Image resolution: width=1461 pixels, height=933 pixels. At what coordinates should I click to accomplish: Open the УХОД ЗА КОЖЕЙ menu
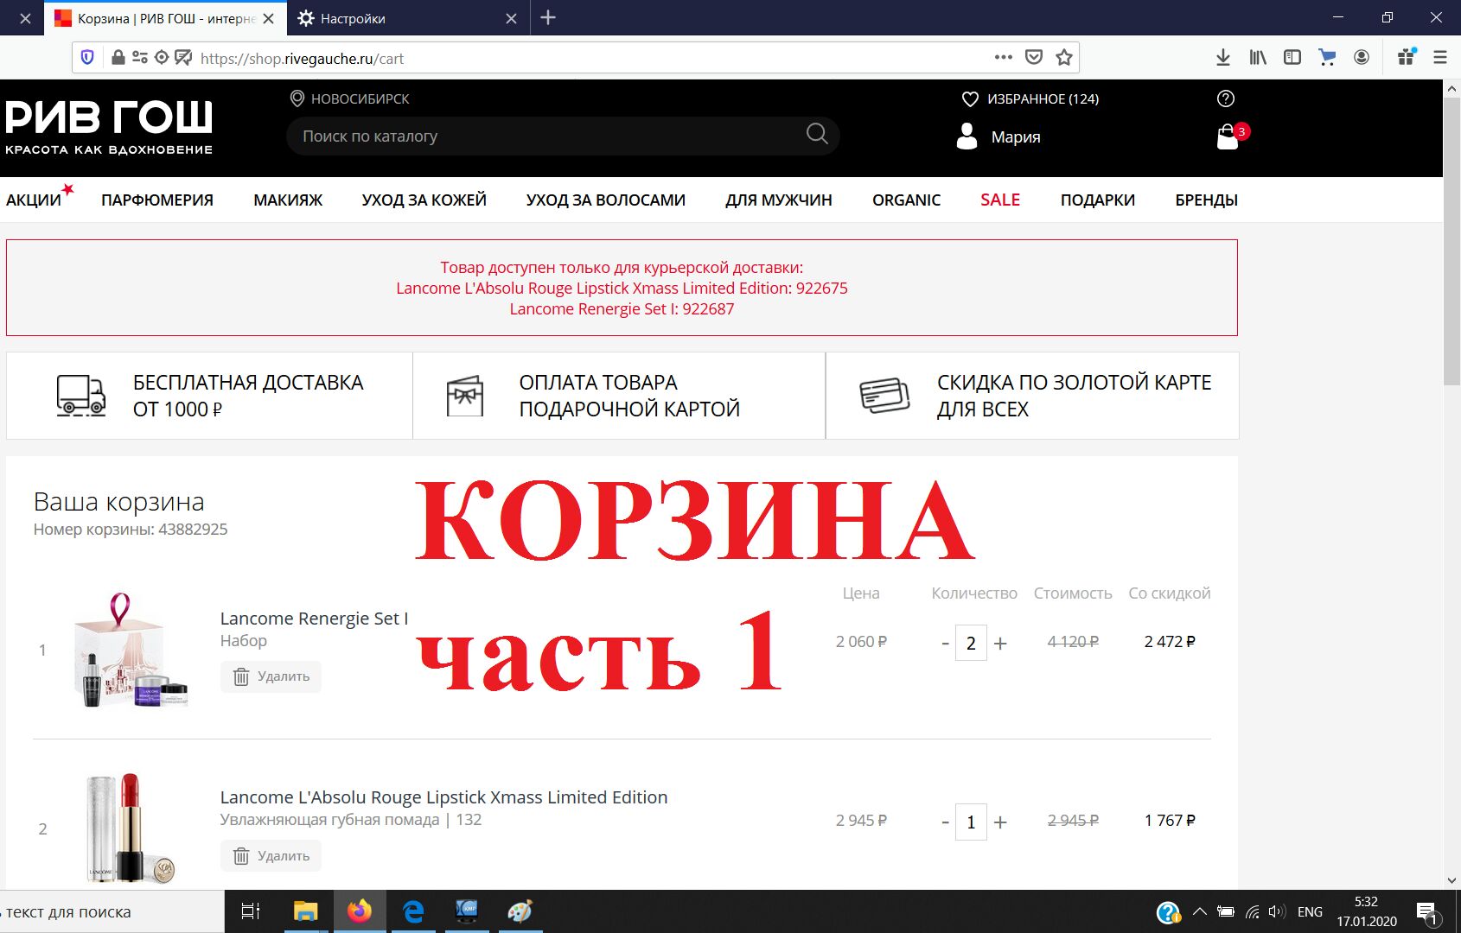(x=424, y=200)
